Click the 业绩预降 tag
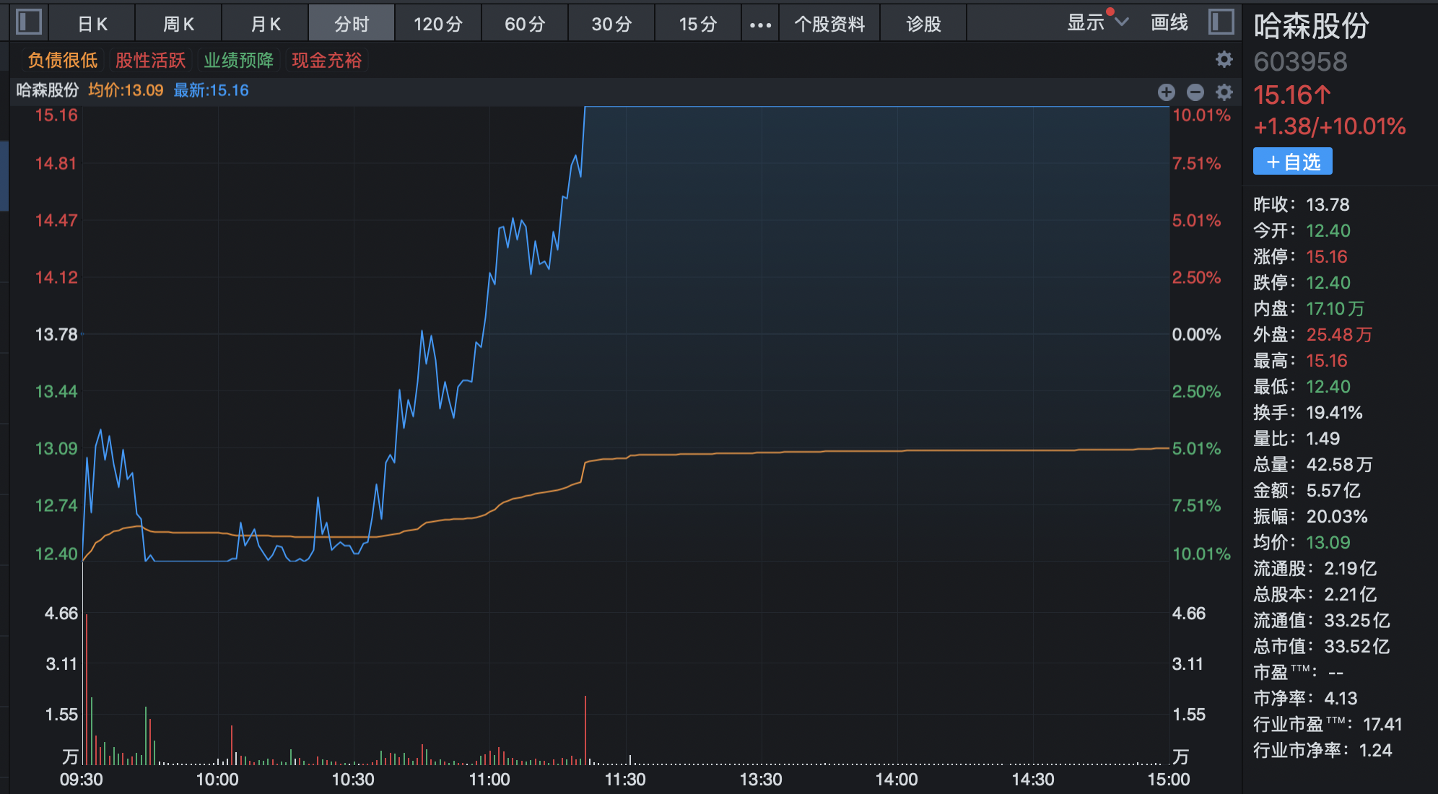 coord(238,60)
